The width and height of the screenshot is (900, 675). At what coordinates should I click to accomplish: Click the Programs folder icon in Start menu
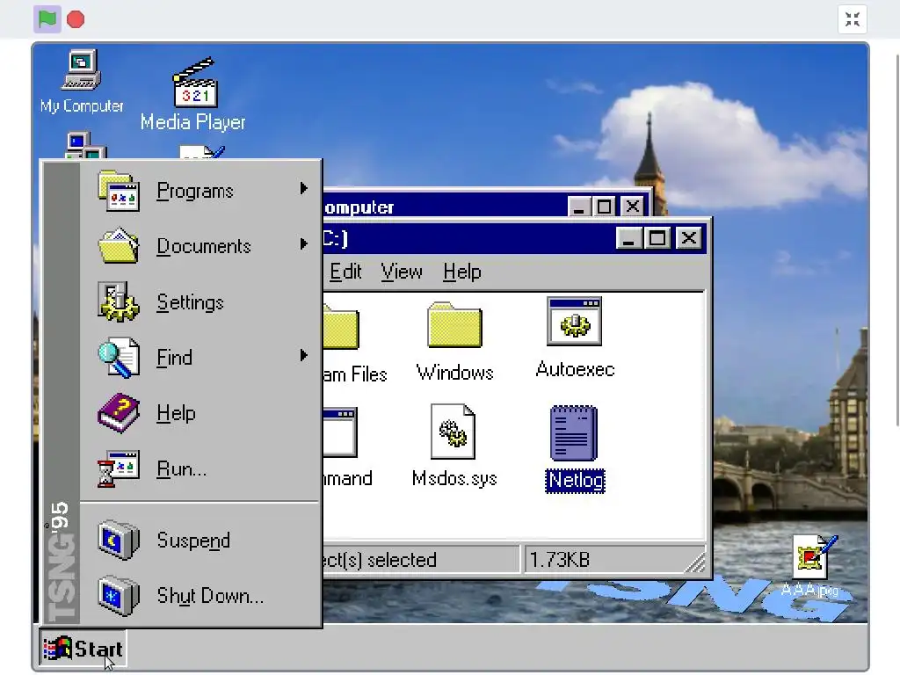tap(119, 191)
